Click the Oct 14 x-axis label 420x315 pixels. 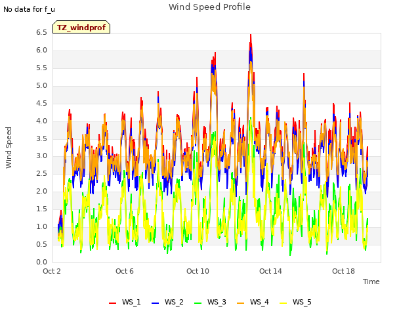click(x=270, y=271)
